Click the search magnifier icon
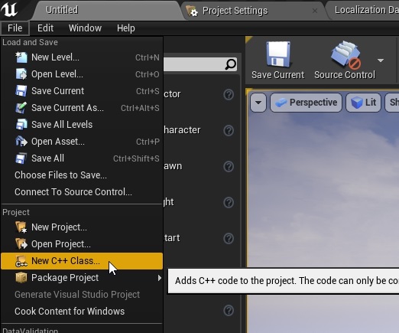 point(231,64)
